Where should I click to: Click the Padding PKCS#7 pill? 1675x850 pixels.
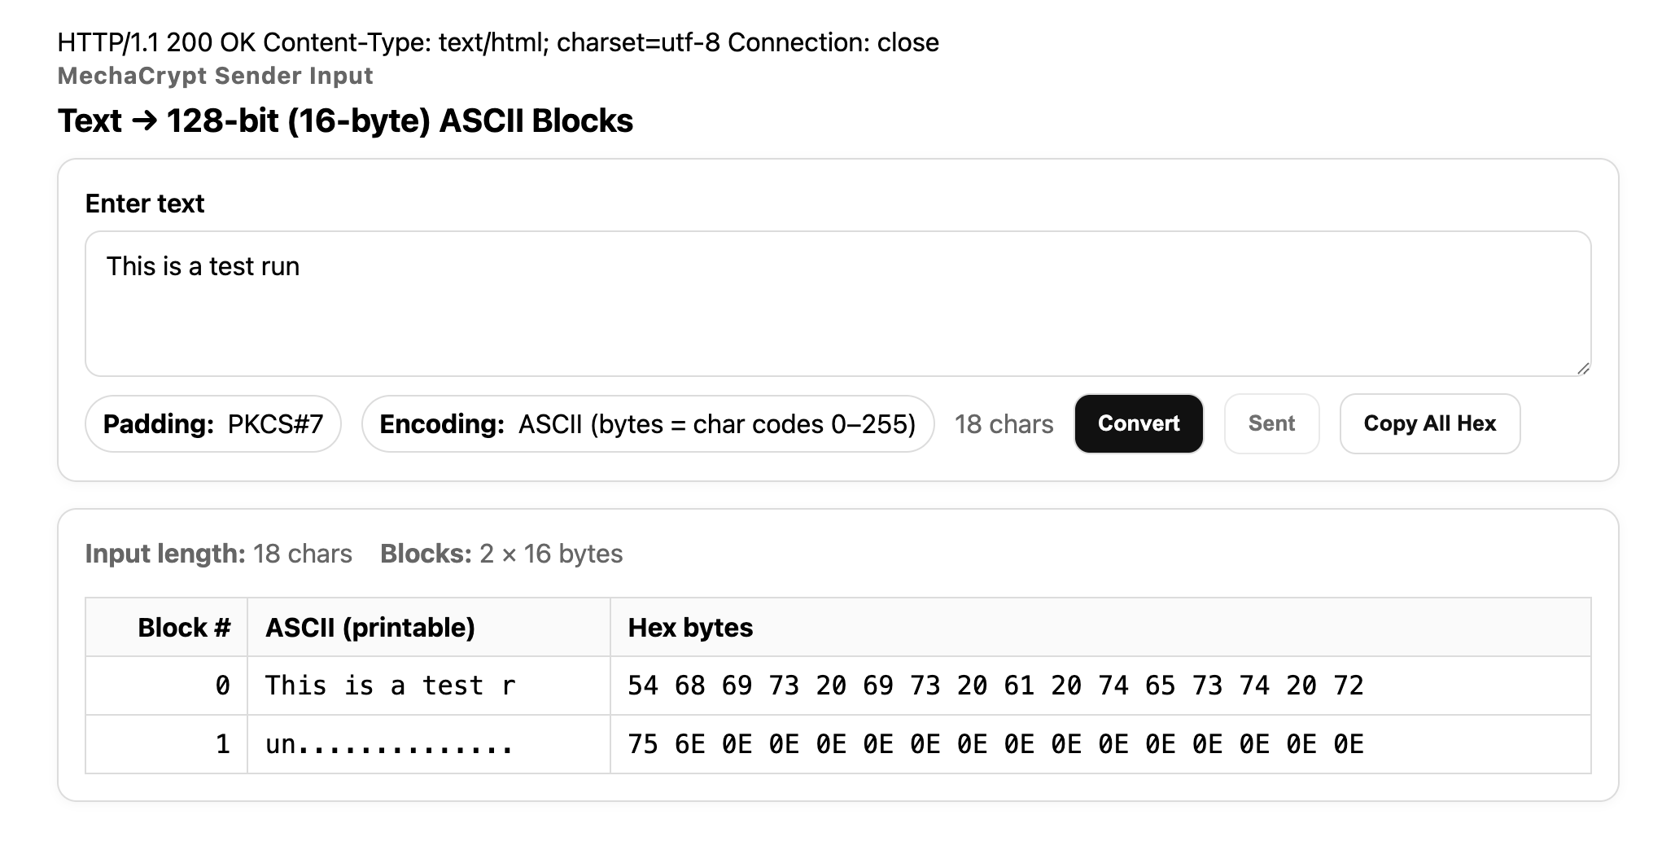[x=213, y=424]
